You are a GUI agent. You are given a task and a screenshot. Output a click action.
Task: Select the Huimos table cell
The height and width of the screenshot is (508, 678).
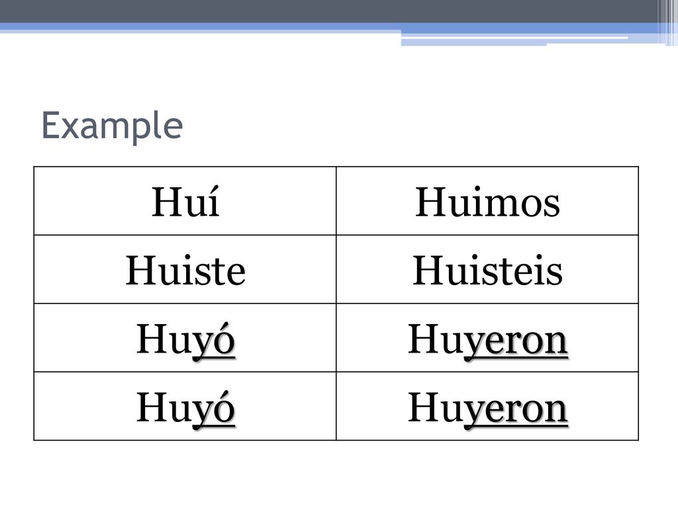pos(487,201)
